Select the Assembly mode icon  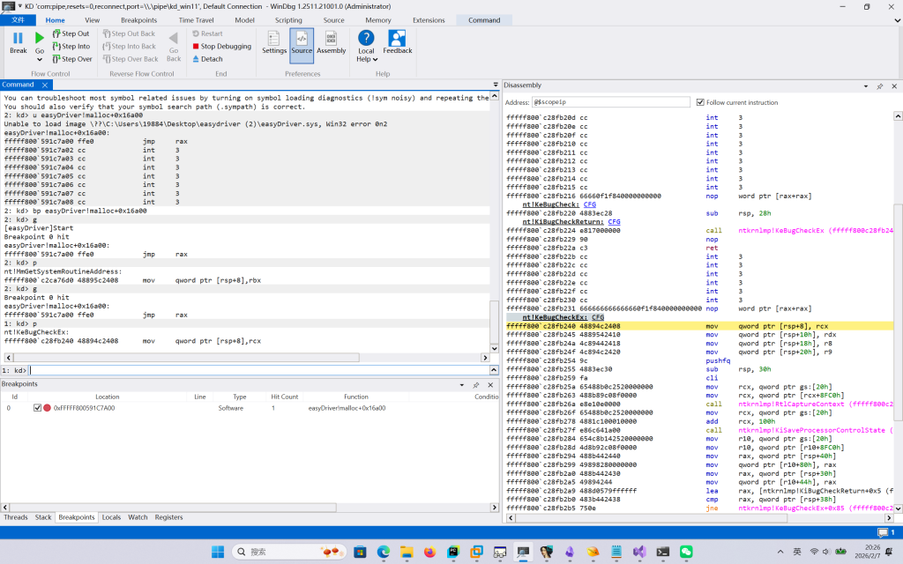click(x=331, y=41)
